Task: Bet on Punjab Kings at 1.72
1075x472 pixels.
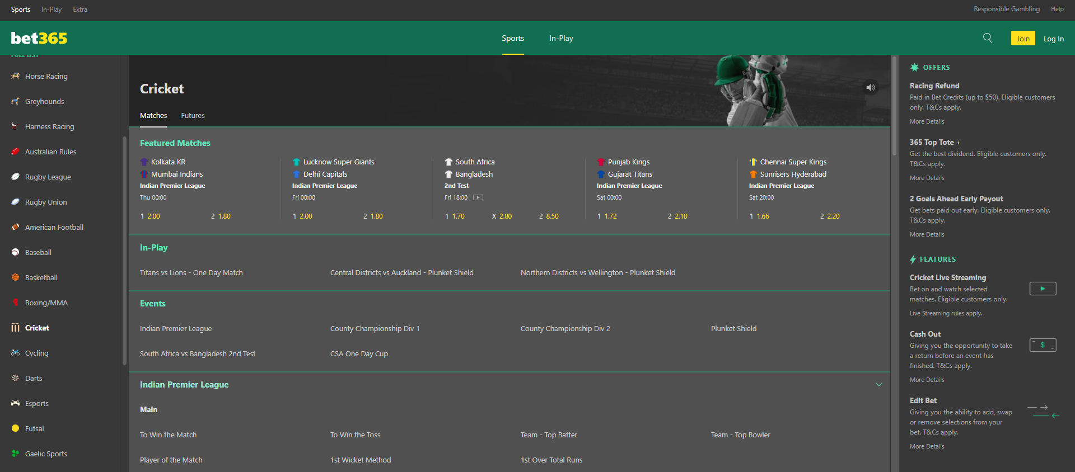Action: [607, 216]
